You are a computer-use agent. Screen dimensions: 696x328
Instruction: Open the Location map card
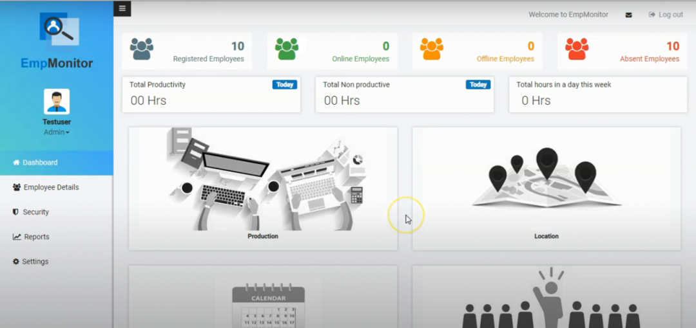(x=546, y=187)
